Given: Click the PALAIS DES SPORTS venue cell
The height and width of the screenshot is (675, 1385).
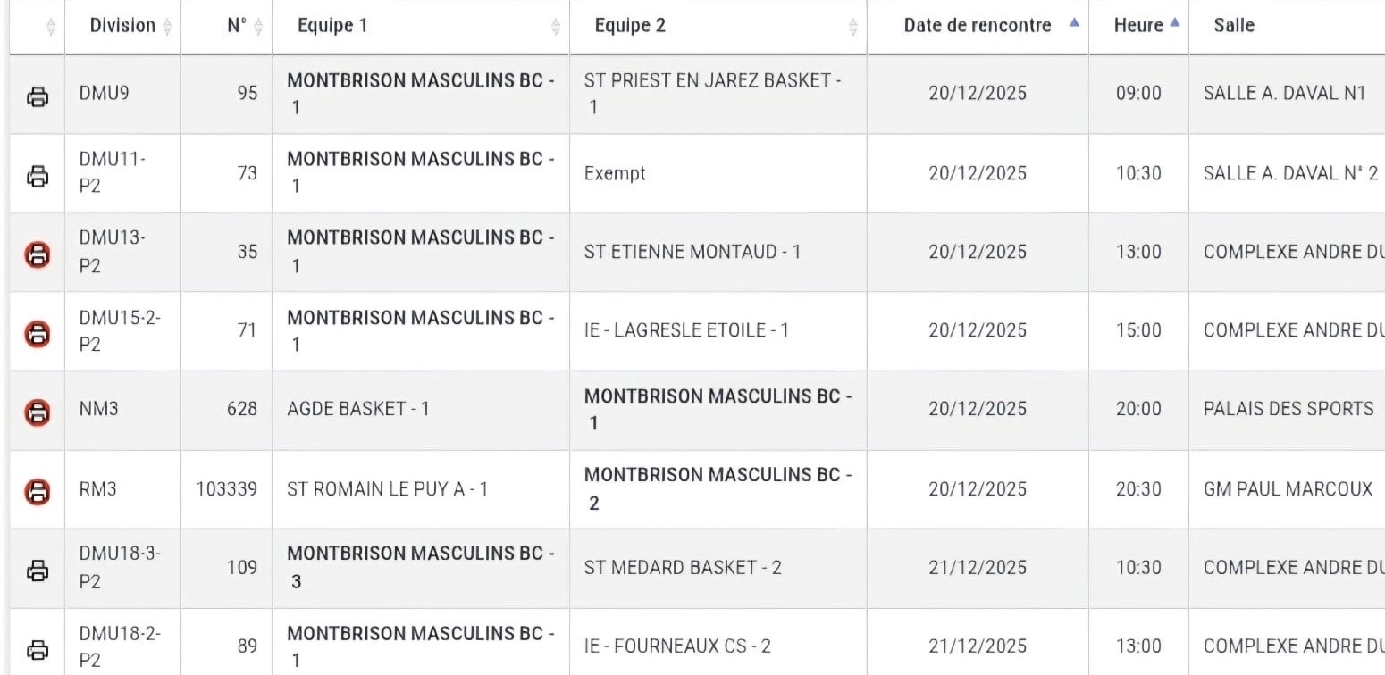Looking at the screenshot, I should (x=1288, y=409).
